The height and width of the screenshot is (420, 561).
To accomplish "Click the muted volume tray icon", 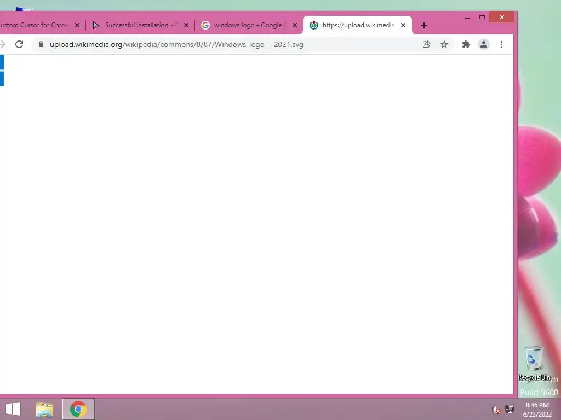I will pos(496,410).
